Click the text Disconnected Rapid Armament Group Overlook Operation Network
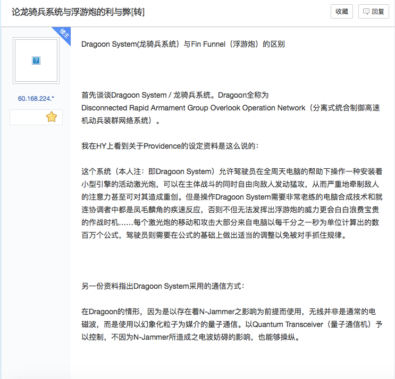 (x=193, y=108)
